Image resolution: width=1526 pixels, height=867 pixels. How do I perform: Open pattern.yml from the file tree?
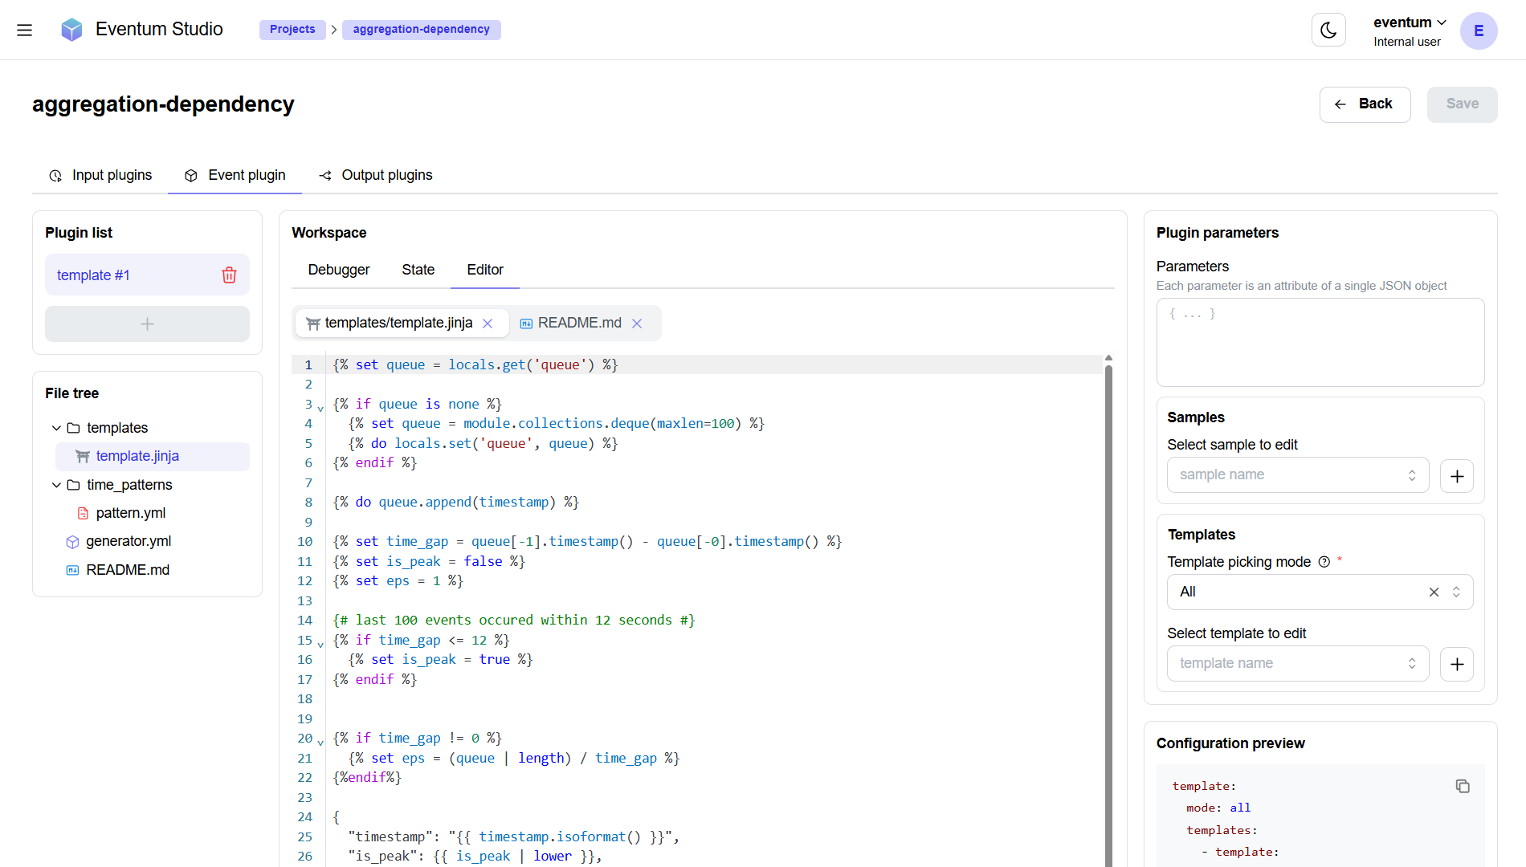pos(131,512)
